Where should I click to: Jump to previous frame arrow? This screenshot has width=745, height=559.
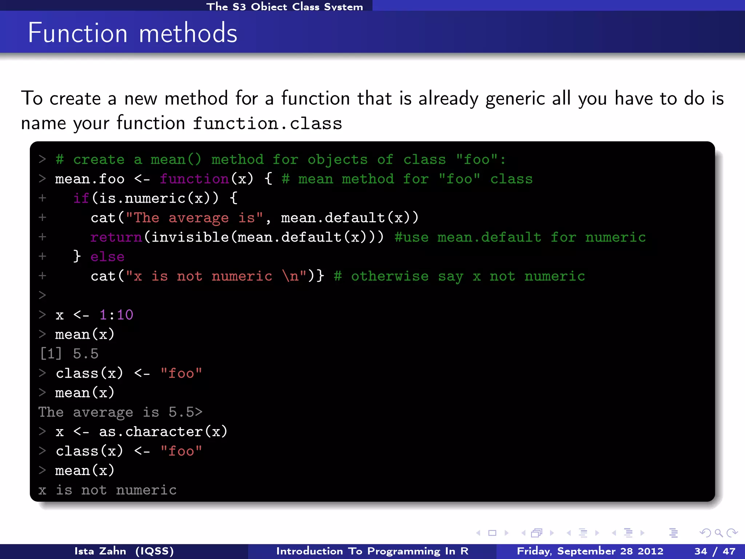(x=523, y=533)
